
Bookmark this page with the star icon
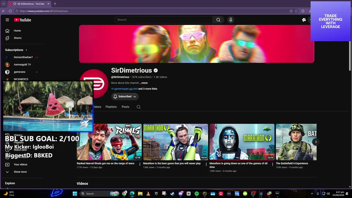296,11
